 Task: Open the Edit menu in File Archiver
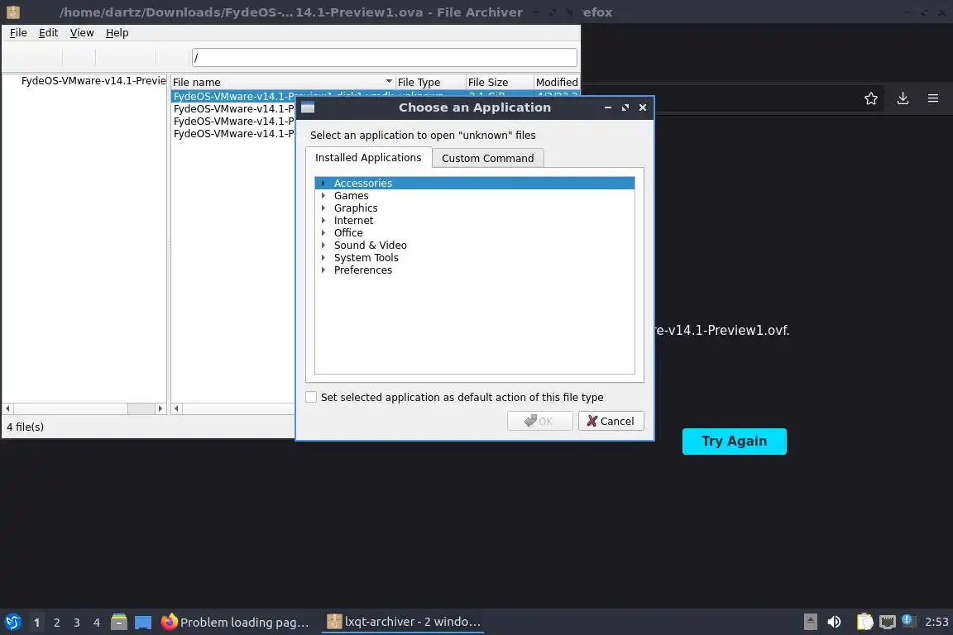pyautogui.click(x=49, y=33)
